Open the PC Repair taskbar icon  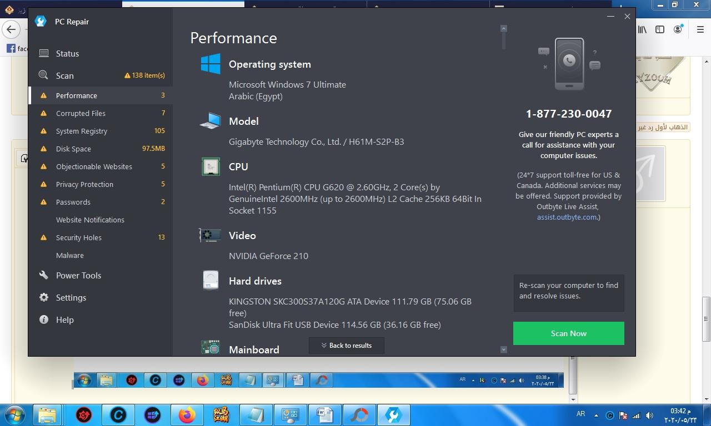point(393,415)
